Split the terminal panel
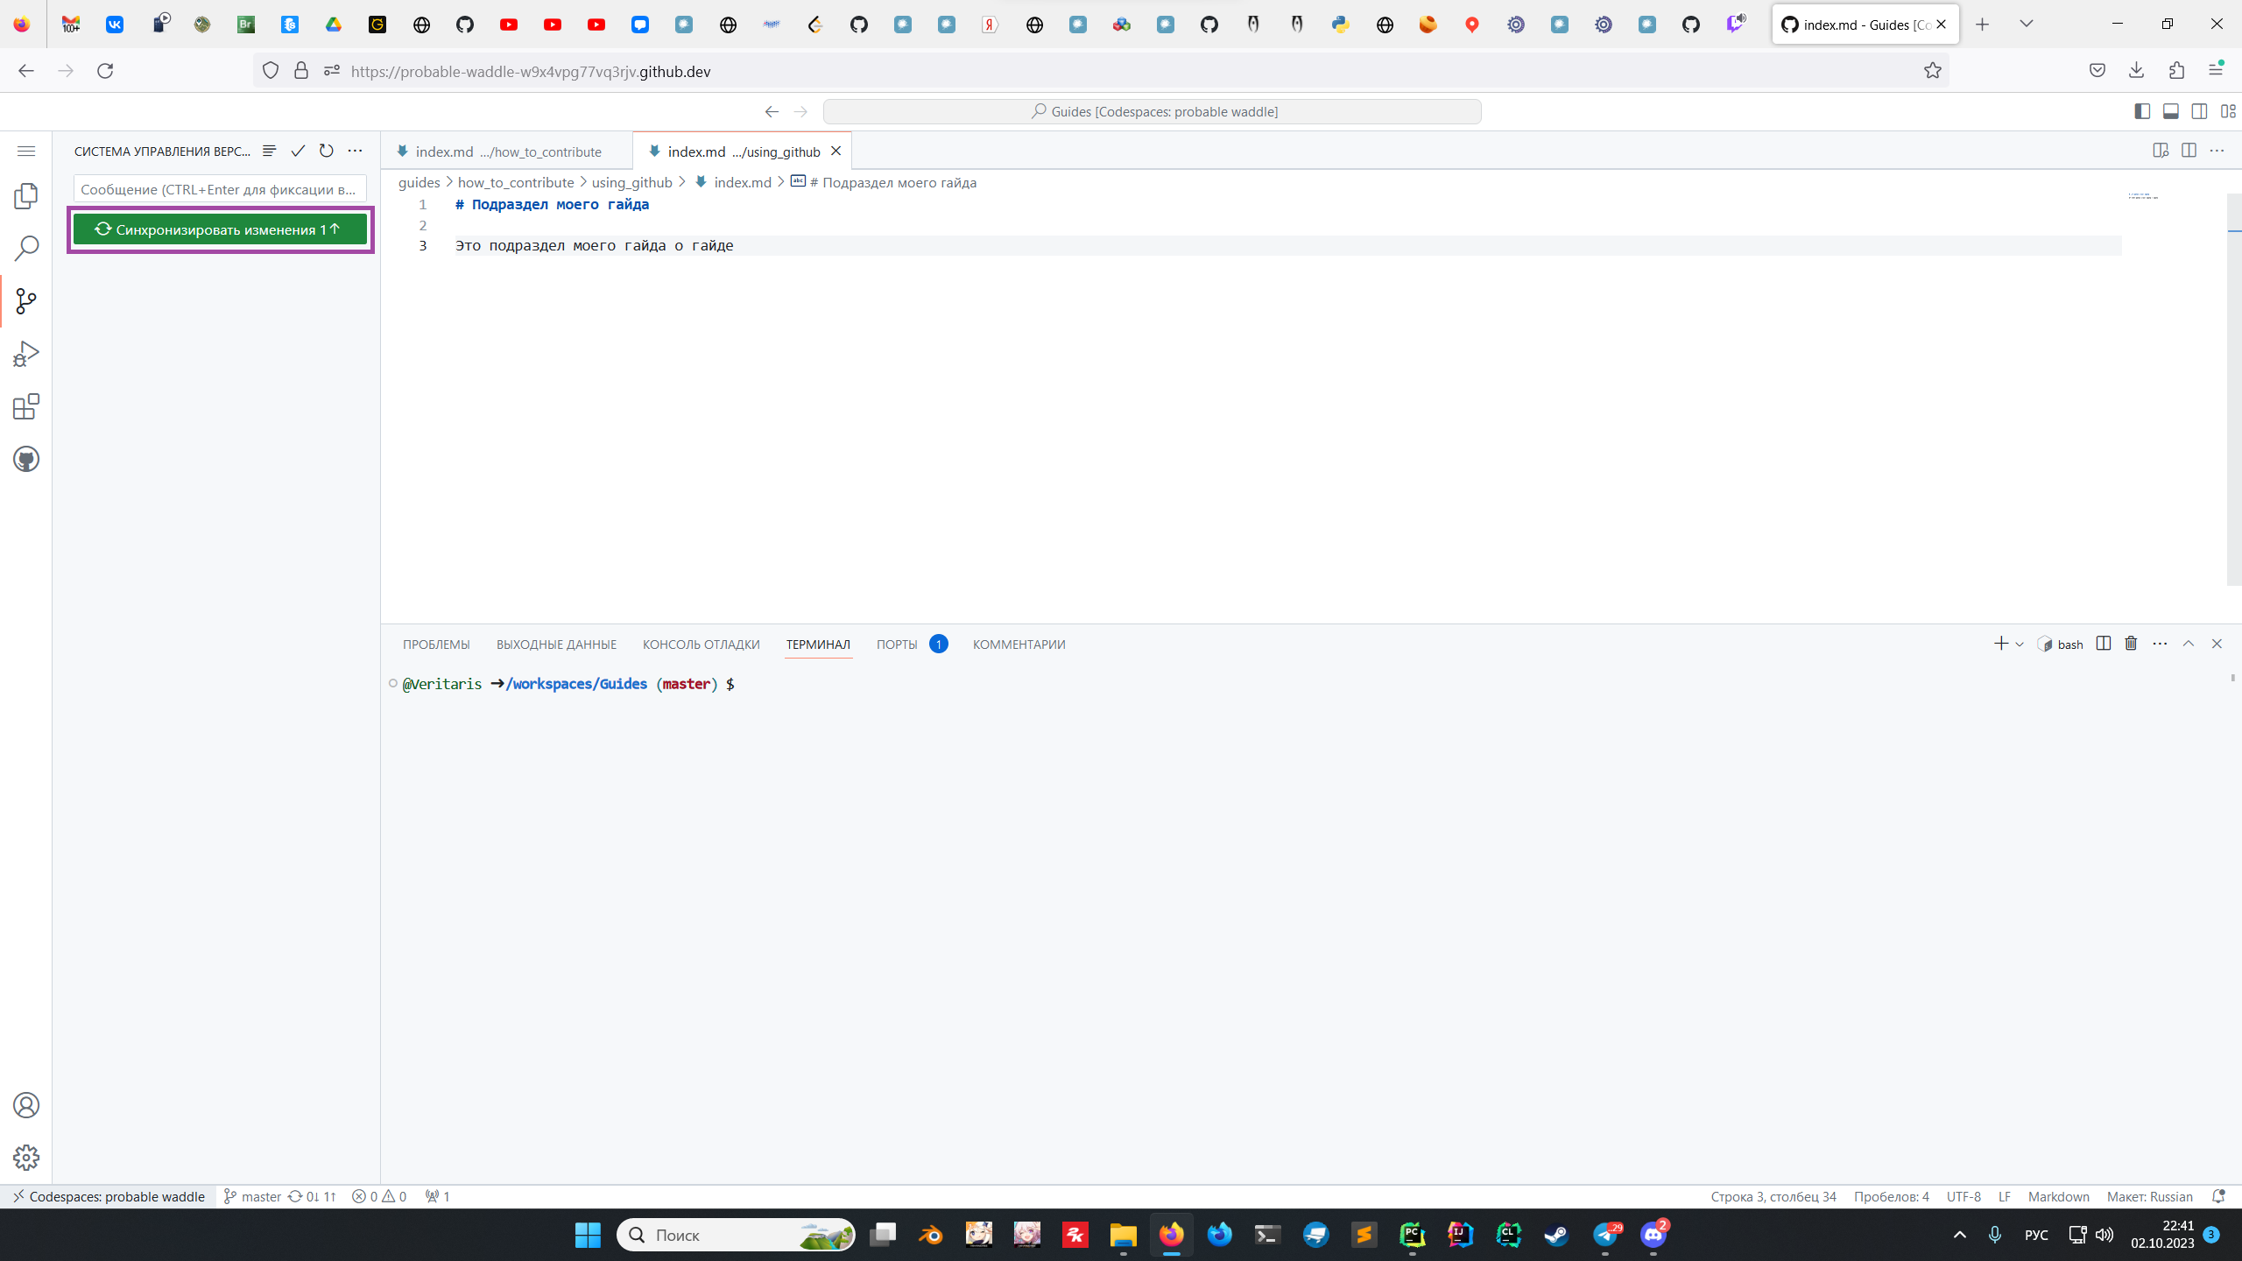2242x1261 pixels. coord(2104,644)
